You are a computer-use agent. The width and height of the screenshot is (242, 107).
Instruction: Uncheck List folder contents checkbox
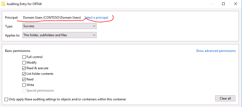(x=24, y=74)
